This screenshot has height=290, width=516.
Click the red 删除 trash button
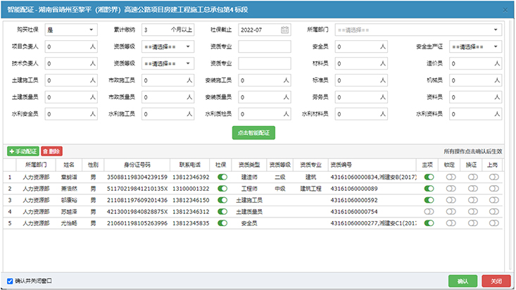click(51, 151)
